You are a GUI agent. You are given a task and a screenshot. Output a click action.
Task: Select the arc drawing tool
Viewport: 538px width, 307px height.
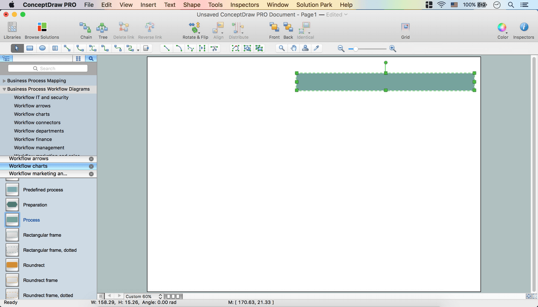pos(179,48)
